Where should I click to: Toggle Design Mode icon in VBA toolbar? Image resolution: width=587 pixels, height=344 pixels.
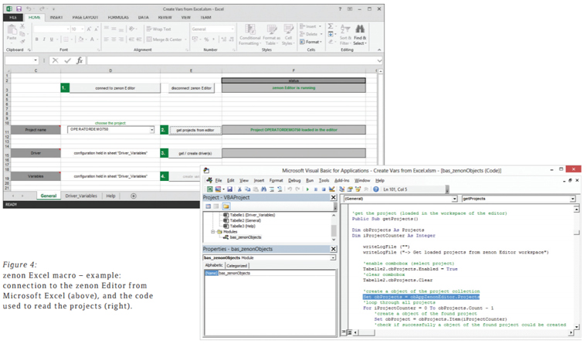(331, 189)
